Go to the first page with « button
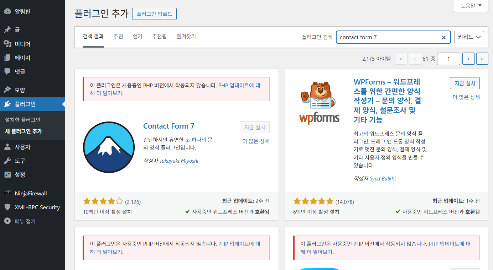The width and height of the screenshot is (493, 270). pyautogui.click(x=401, y=59)
